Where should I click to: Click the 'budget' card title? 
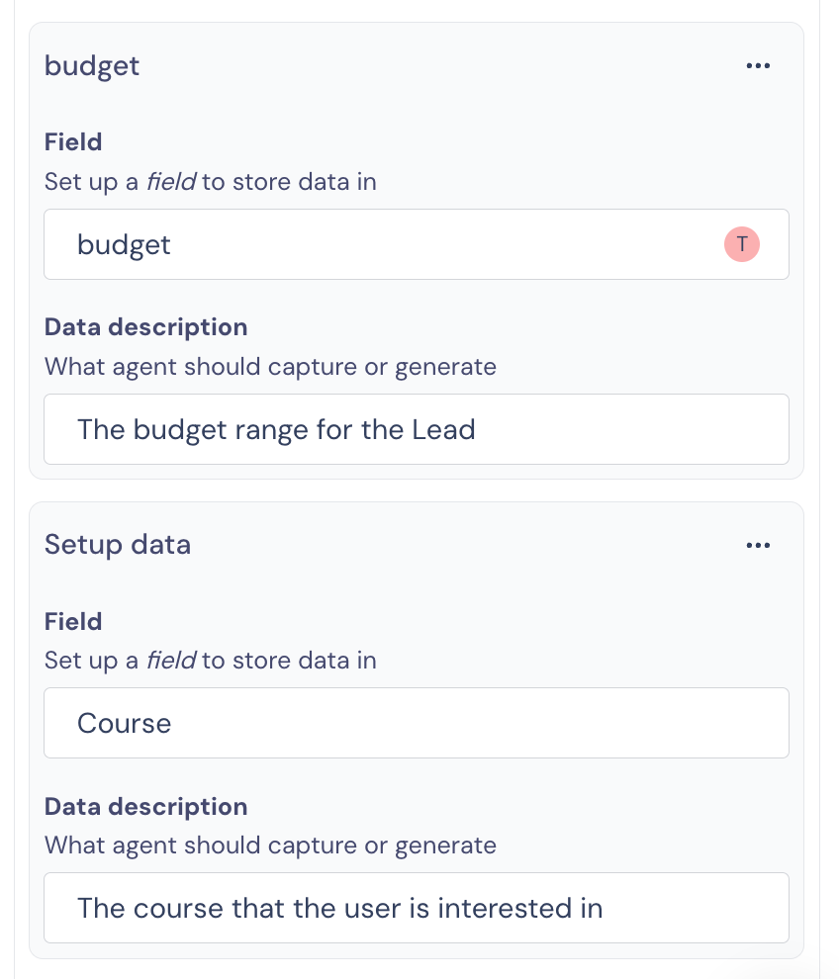pyautogui.click(x=92, y=67)
